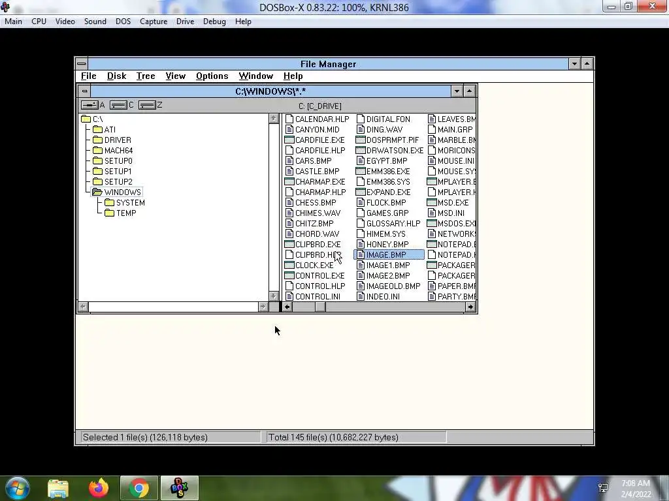Image resolution: width=669 pixels, height=501 pixels.
Task: Click the CONTROL.INI file icon
Action: [x=289, y=297]
